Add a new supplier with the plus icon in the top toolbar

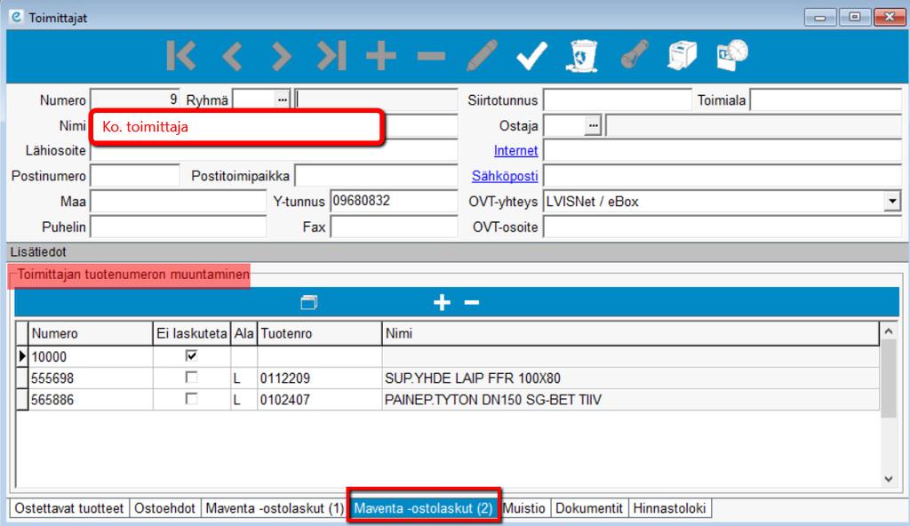click(x=380, y=56)
